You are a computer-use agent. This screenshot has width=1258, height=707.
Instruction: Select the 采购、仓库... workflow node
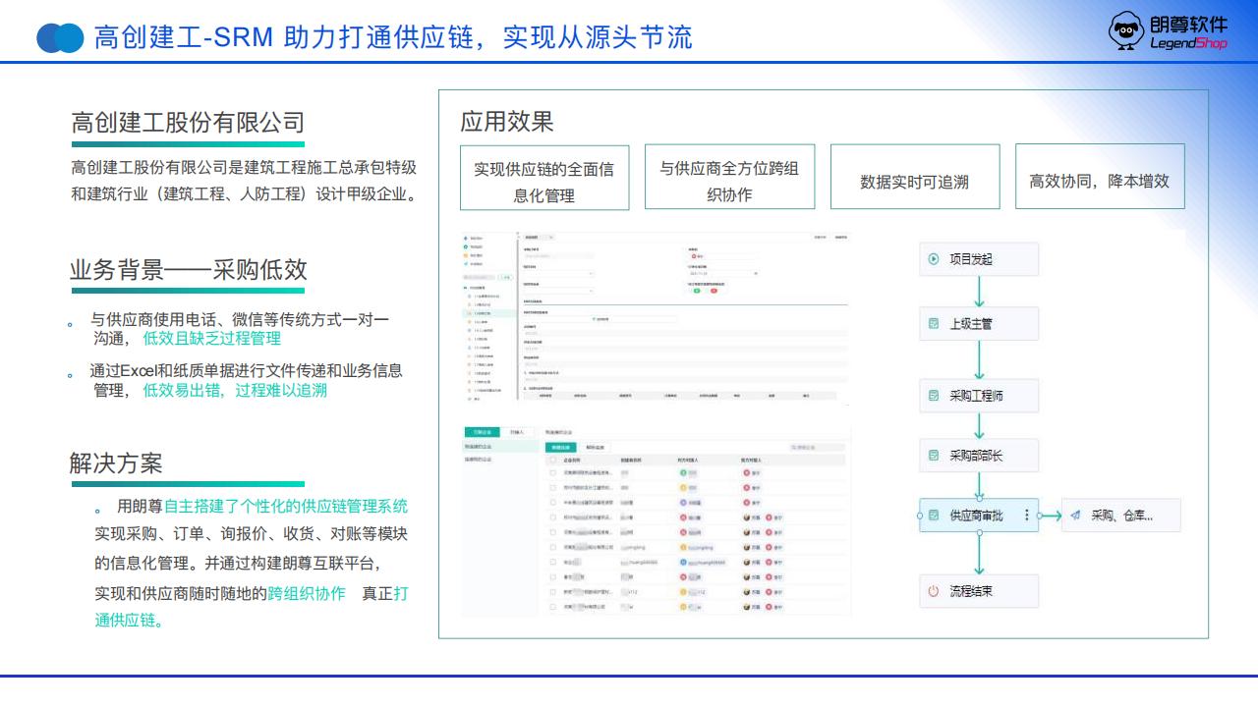pyautogui.click(x=1121, y=515)
